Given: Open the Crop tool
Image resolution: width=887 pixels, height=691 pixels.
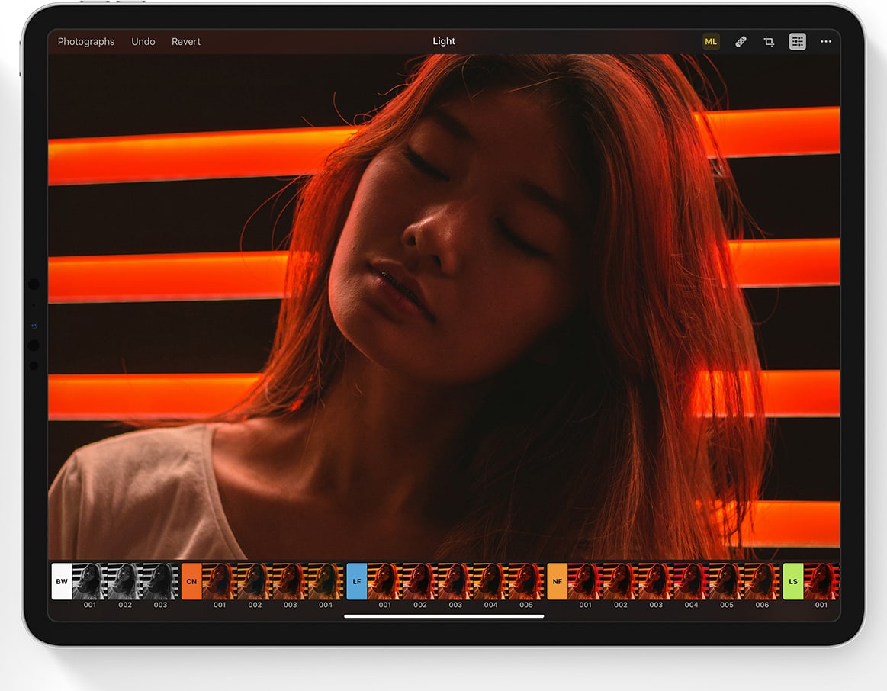Looking at the screenshot, I should click(769, 42).
